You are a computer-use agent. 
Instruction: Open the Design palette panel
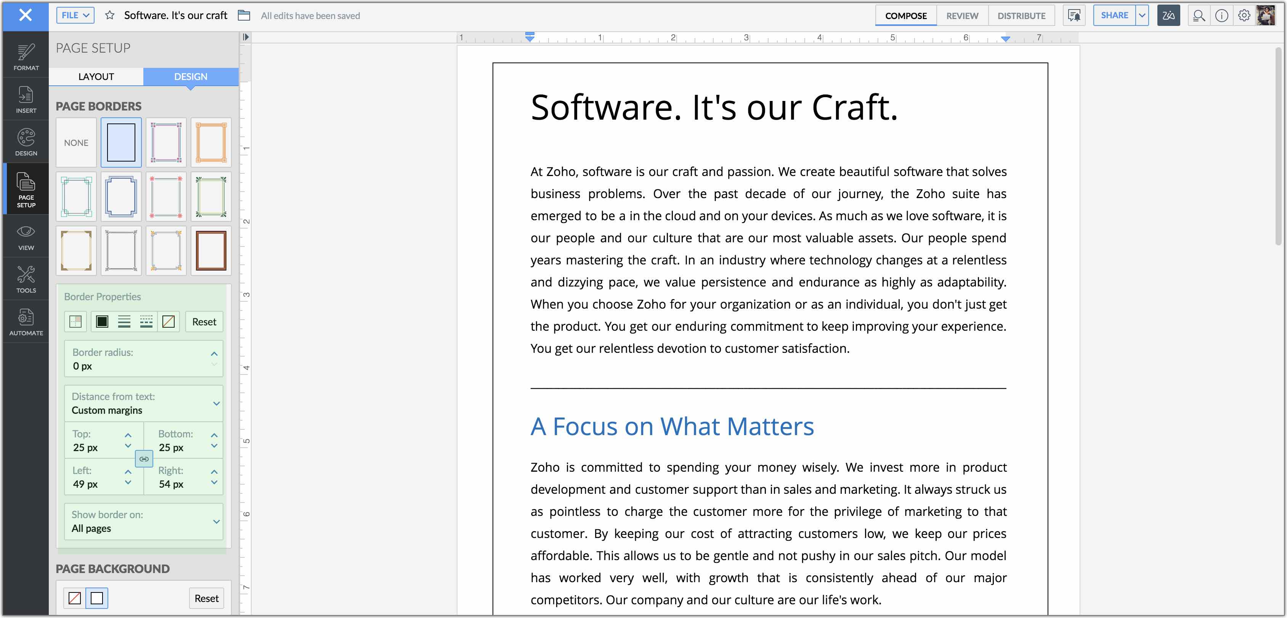click(26, 142)
